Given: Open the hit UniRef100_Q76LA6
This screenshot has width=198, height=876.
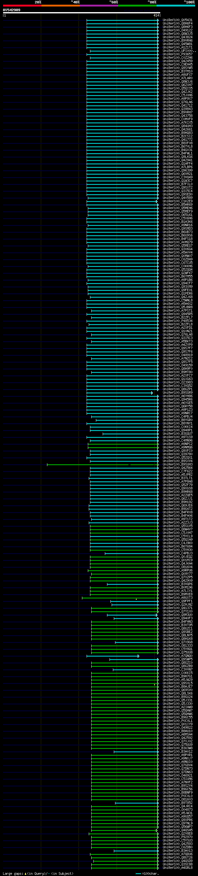Looking at the screenshot, I should tap(177, 102).
